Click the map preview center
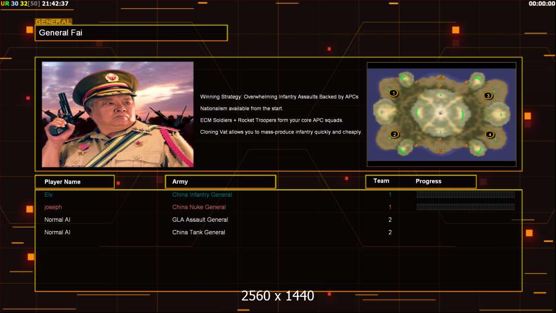Screen dimensions: 556x313 coord(441,114)
